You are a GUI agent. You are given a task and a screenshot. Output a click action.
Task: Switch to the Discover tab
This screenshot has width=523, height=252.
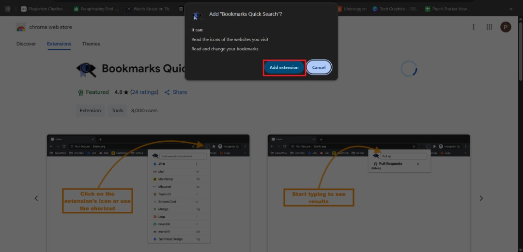[x=26, y=44]
